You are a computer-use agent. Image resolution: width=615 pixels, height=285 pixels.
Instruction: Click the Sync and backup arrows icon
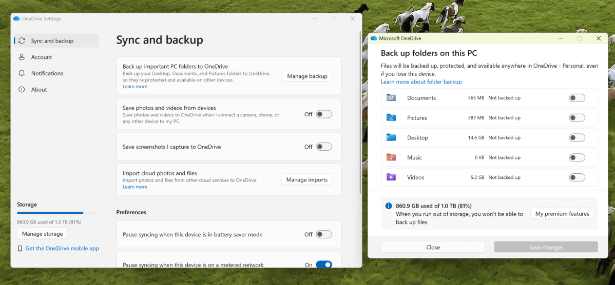(22, 40)
